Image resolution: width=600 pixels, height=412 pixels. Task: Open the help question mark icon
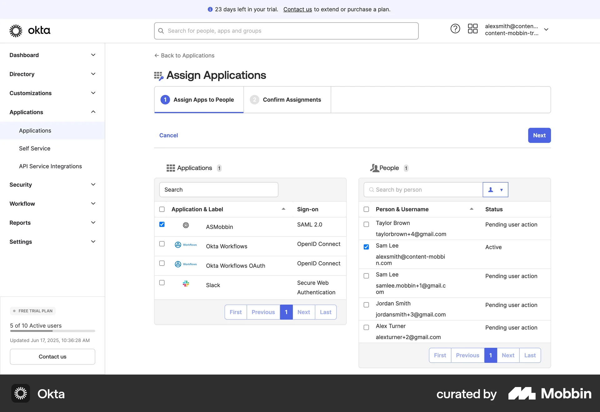coord(455,28)
